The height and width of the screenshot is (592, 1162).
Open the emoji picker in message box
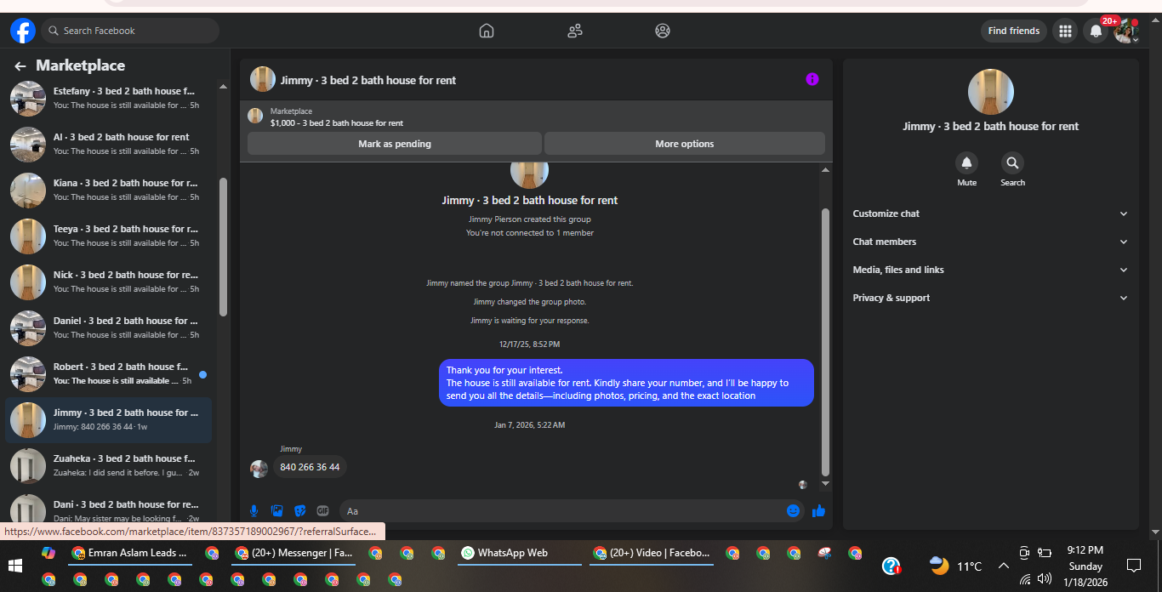point(793,510)
